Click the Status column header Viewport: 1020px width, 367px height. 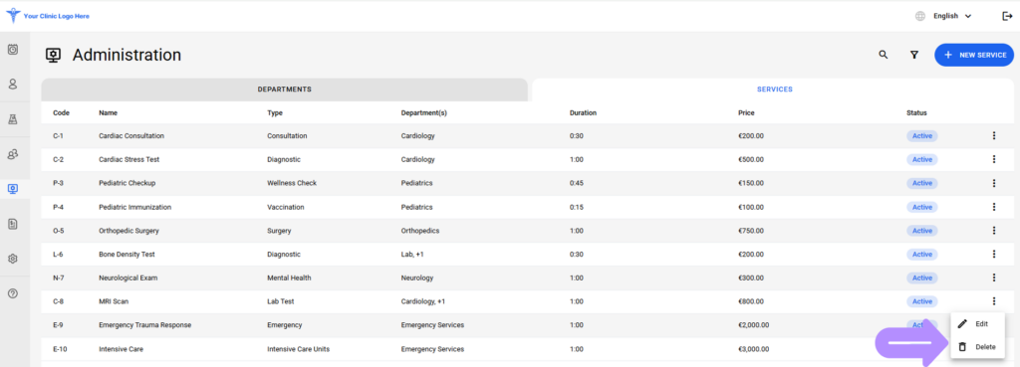pos(916,113)
